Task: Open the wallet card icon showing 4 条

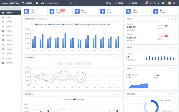Action: point(155,11)
